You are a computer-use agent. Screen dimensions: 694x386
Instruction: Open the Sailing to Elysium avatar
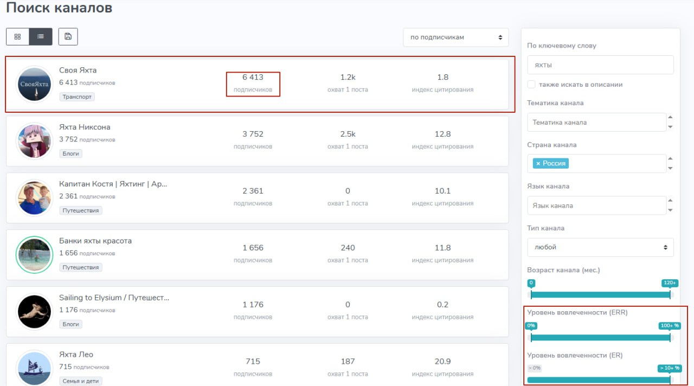[34, 311]
